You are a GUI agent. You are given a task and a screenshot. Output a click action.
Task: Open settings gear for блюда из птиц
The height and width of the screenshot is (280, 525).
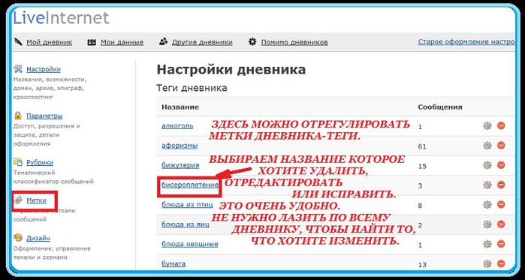(x=487, y=204)
